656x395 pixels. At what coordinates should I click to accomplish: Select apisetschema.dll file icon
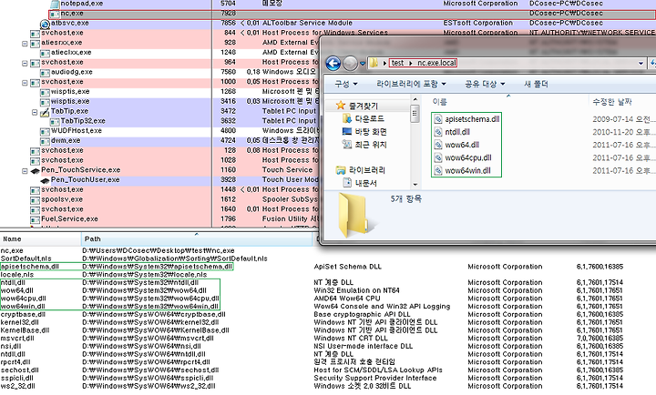pyautogui.click(x=438, y=119)
